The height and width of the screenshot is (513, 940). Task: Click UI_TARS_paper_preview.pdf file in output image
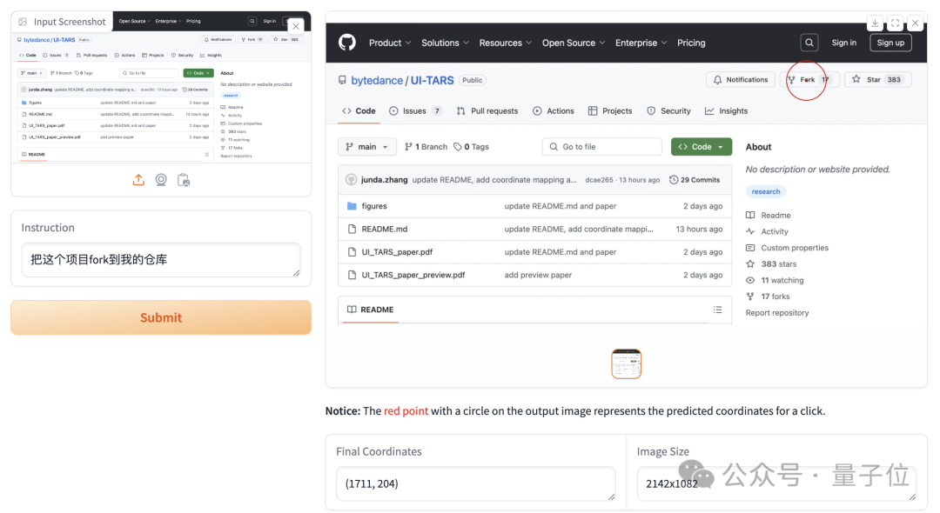(413, 275)
